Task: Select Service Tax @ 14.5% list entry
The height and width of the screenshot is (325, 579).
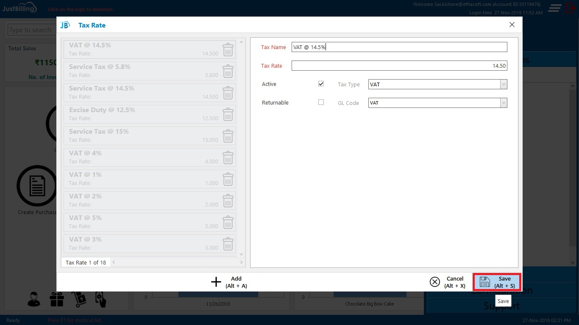Action: pos(150,93)
